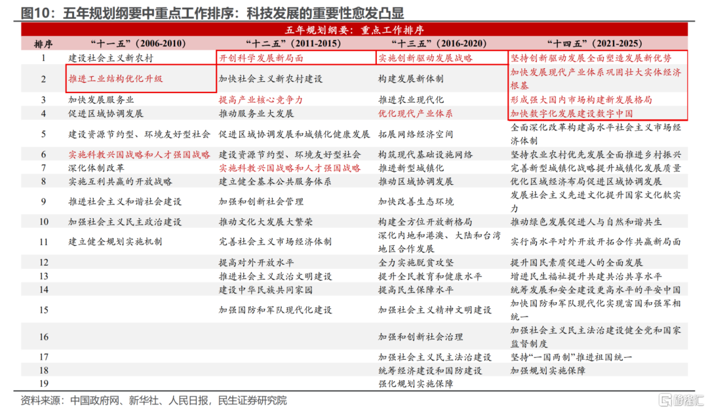This screenshot has height=411, width=708.
Task: Click the '"十四五" (2021-2025)' column header
Action: pyautogui.click(x=594, y=44)
